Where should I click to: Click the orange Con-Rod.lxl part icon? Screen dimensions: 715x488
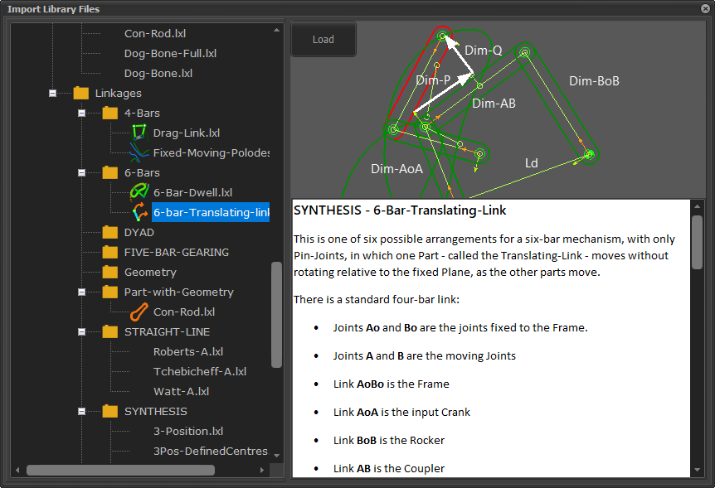tap(139, 312)
